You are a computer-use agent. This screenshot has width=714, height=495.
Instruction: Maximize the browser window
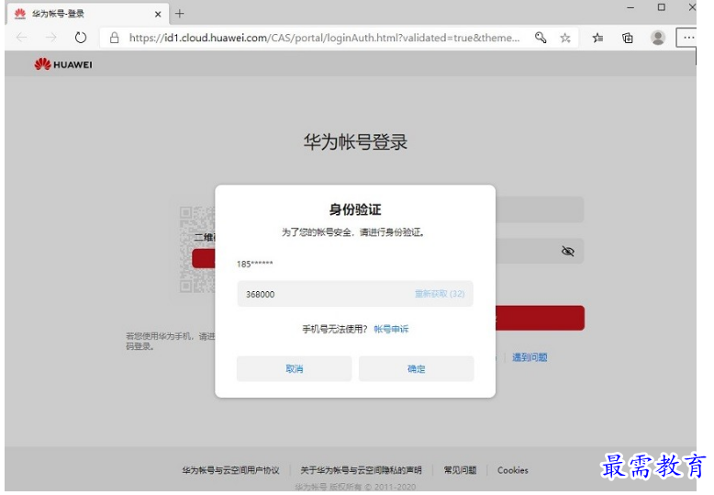661,7
